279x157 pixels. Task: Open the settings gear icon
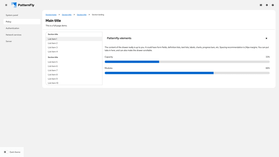pyautogui.click(x=267, y=5)
